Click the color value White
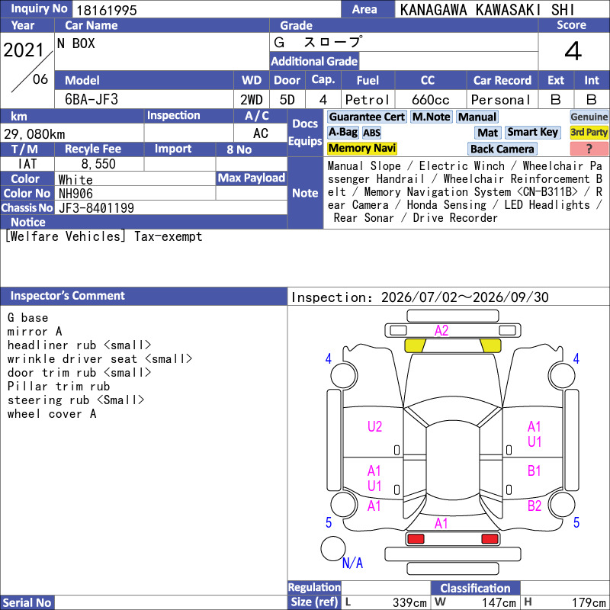Image resolution: width=610 pixels, height=610 pixels. coord(75,180)
